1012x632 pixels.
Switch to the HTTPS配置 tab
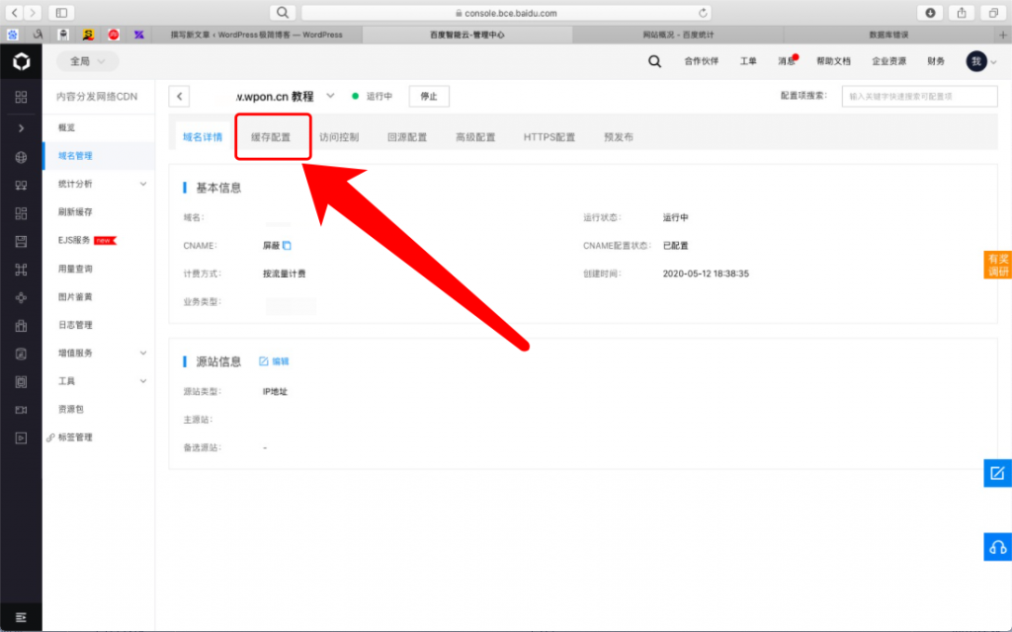tap(548, 137)
